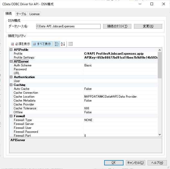Click the キャンセル(C) button
This screenshot has width=170, height=169.
point(136,163)
